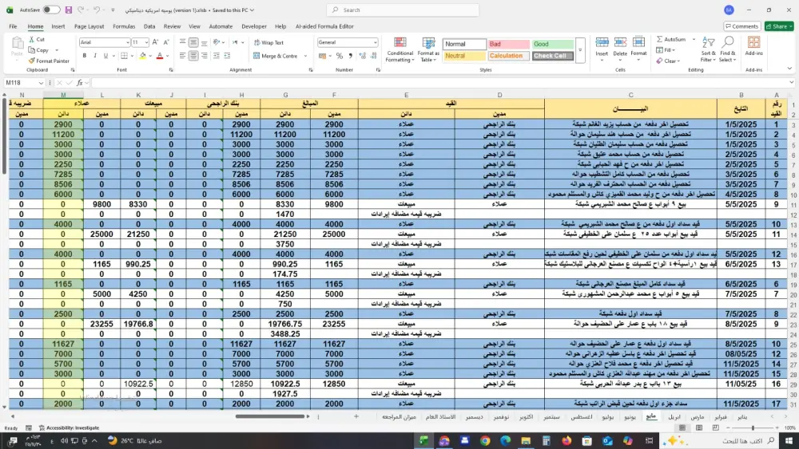Decrease the cell indent

click(x=216, y=55)
